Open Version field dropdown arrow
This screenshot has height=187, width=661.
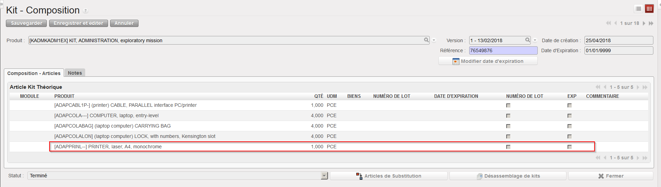[535, 40]
